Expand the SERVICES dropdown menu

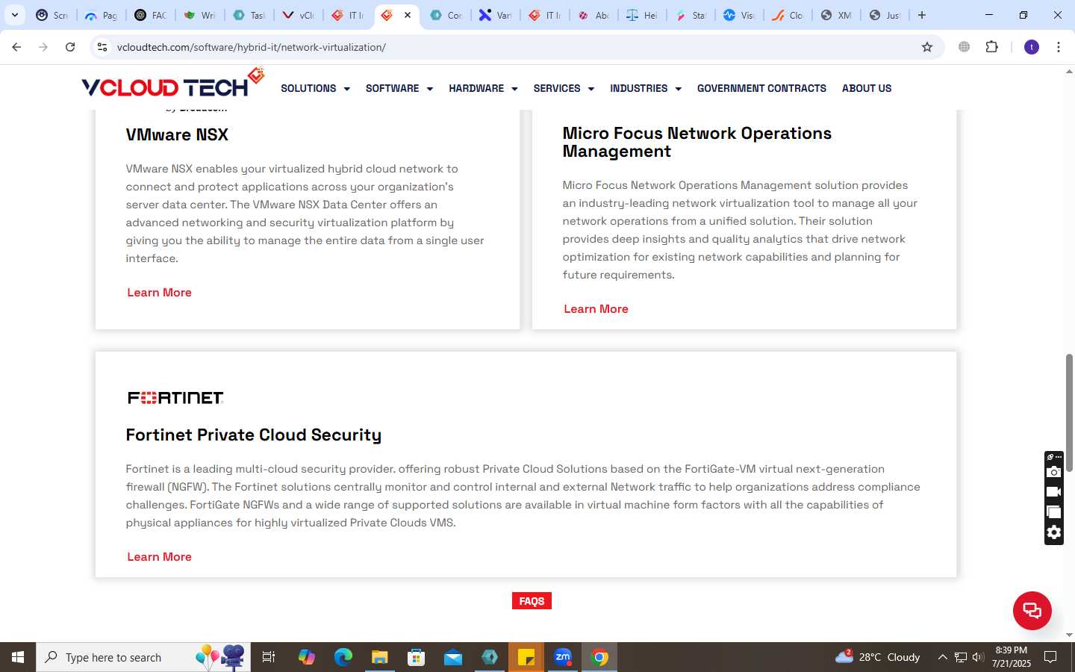[564, 88]
